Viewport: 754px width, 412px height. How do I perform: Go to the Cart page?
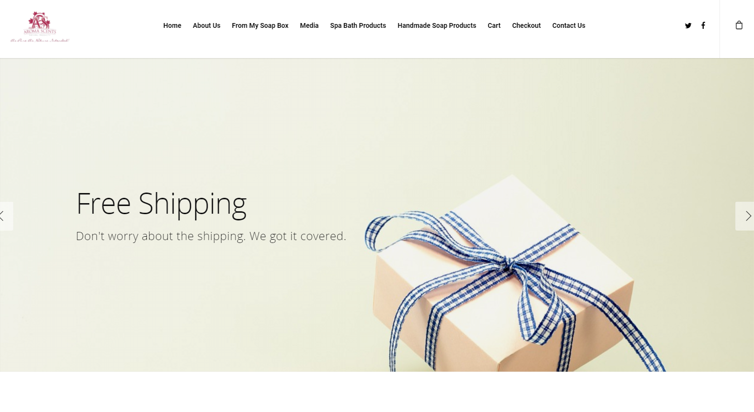click(x=494, y=25)
